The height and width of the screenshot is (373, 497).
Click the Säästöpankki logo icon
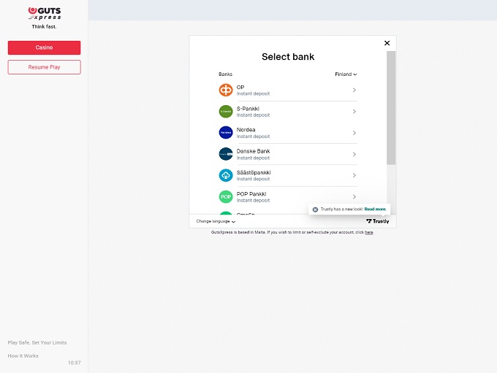[x=226, y=175]
